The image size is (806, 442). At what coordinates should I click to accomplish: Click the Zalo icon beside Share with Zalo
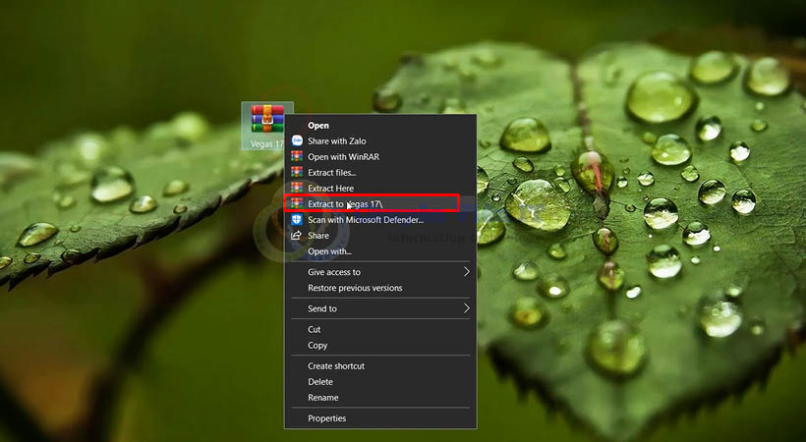[297, 141]
